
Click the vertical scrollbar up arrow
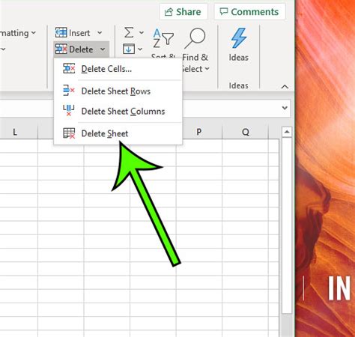tap(287, 132)
